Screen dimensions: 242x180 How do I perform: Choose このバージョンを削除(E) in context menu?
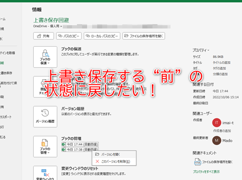[x=114, y=162]
